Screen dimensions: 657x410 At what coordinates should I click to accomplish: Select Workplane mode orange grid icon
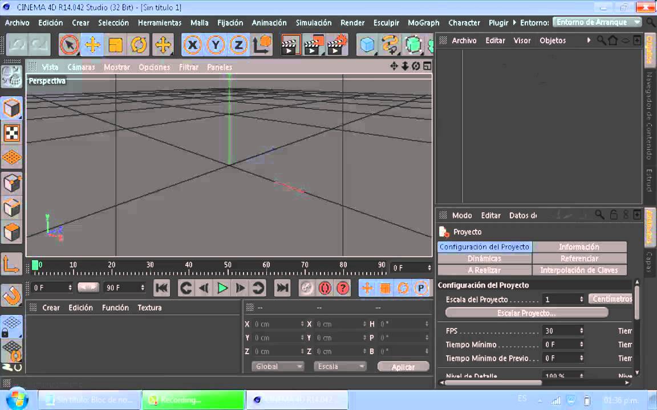click(x=12, y=158)
